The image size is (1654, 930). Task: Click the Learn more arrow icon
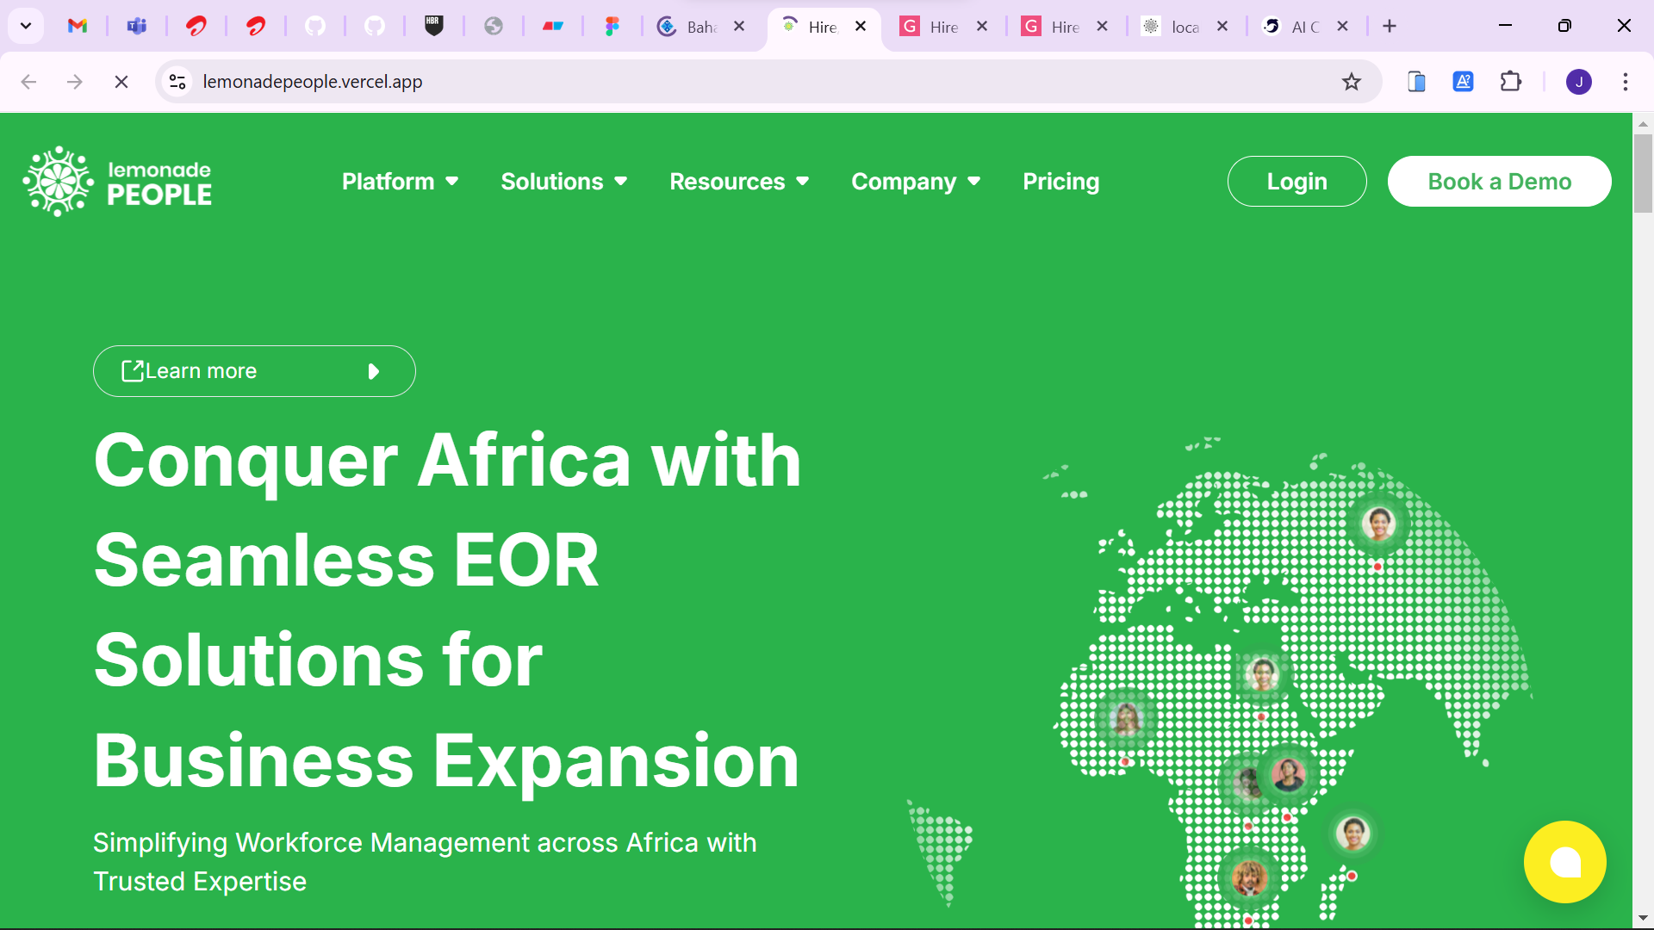(x=373, y=371)
